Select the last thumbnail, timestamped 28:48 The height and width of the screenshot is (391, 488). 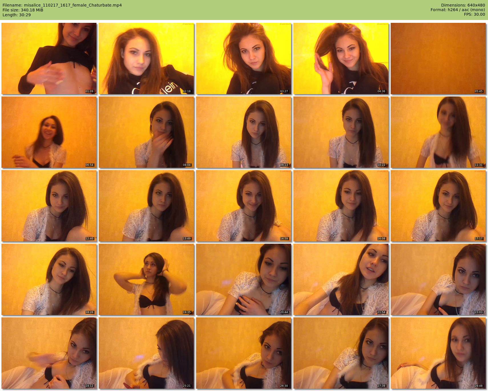click(438, 353)
